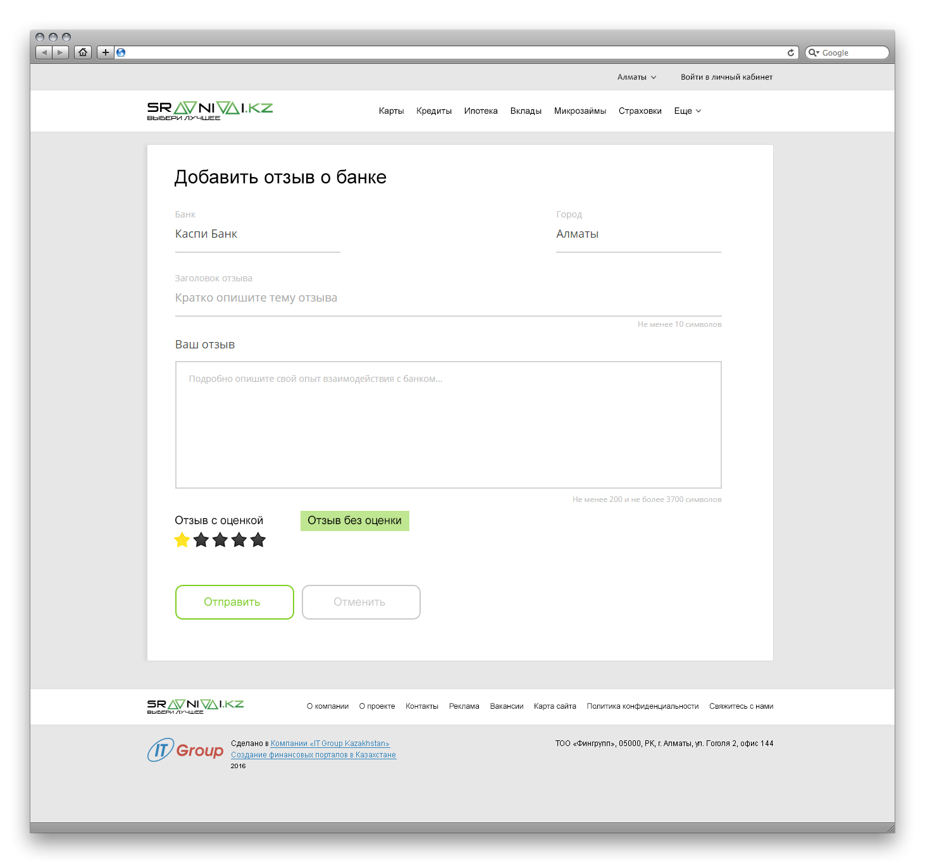925x863 pixels.
Task: Select Отзыв без оценки option
Action: pos(355,521)
